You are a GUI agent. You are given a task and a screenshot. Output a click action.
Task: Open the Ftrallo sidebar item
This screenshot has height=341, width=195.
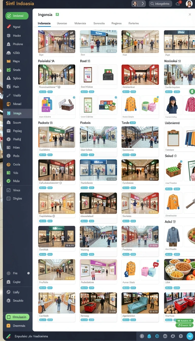pos(17,139)
